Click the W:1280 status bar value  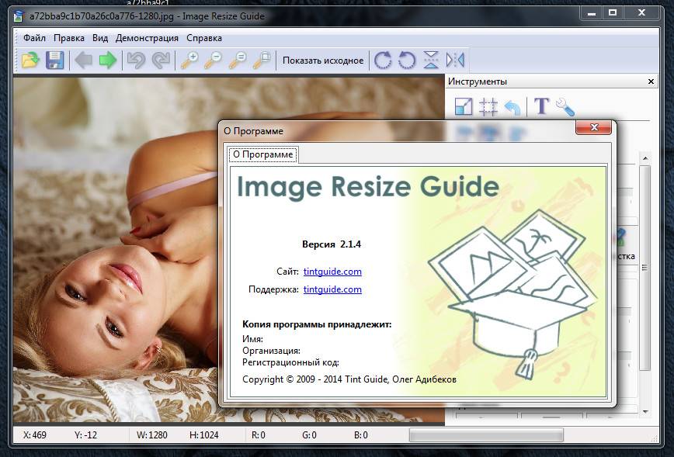151,435
